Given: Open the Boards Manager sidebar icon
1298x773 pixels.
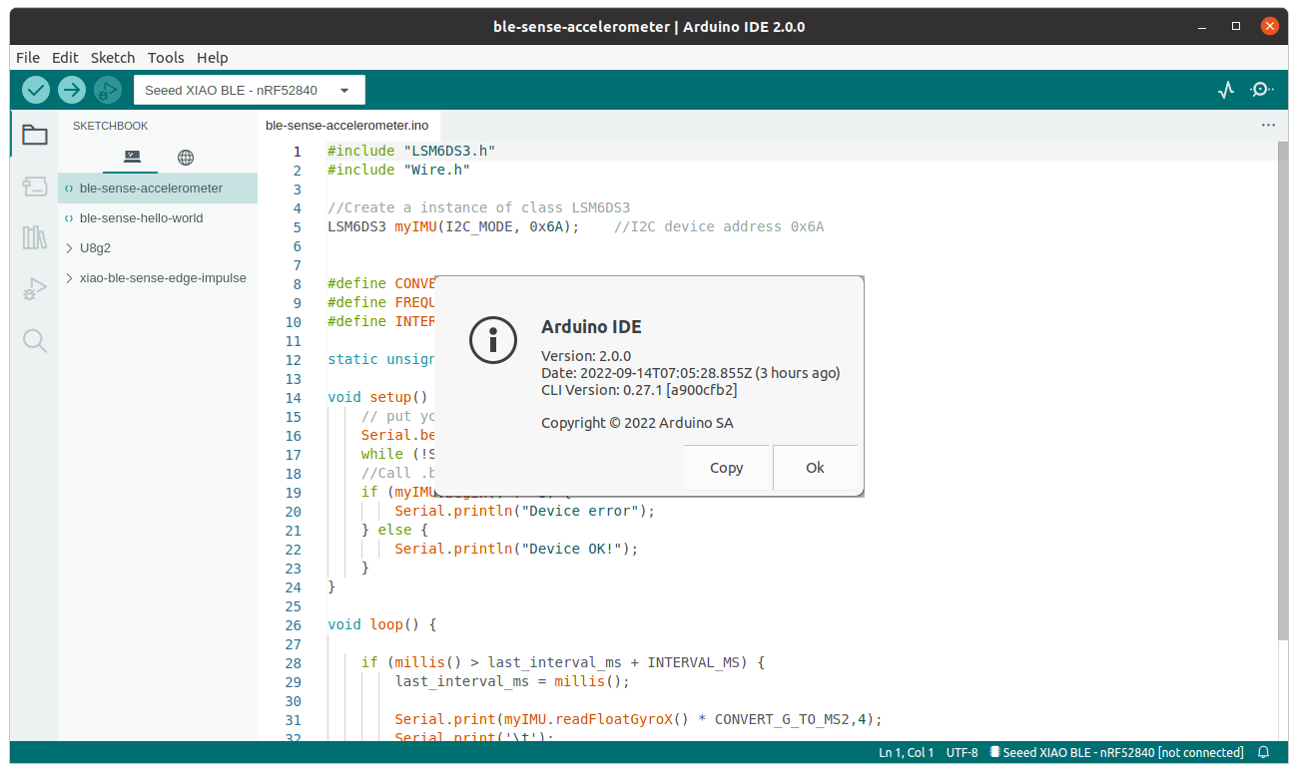Looking at the screenshot, I should tap(33, 187).
